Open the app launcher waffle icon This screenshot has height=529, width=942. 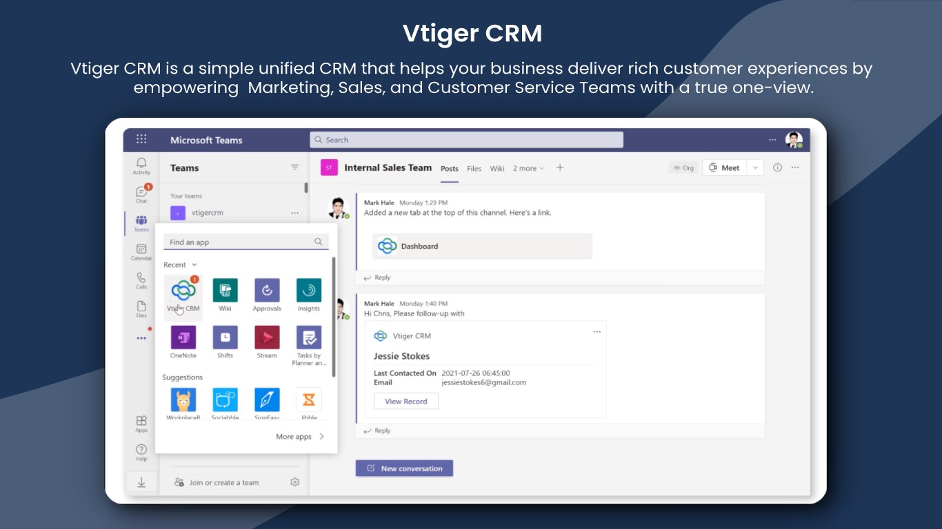pos(141,139)
